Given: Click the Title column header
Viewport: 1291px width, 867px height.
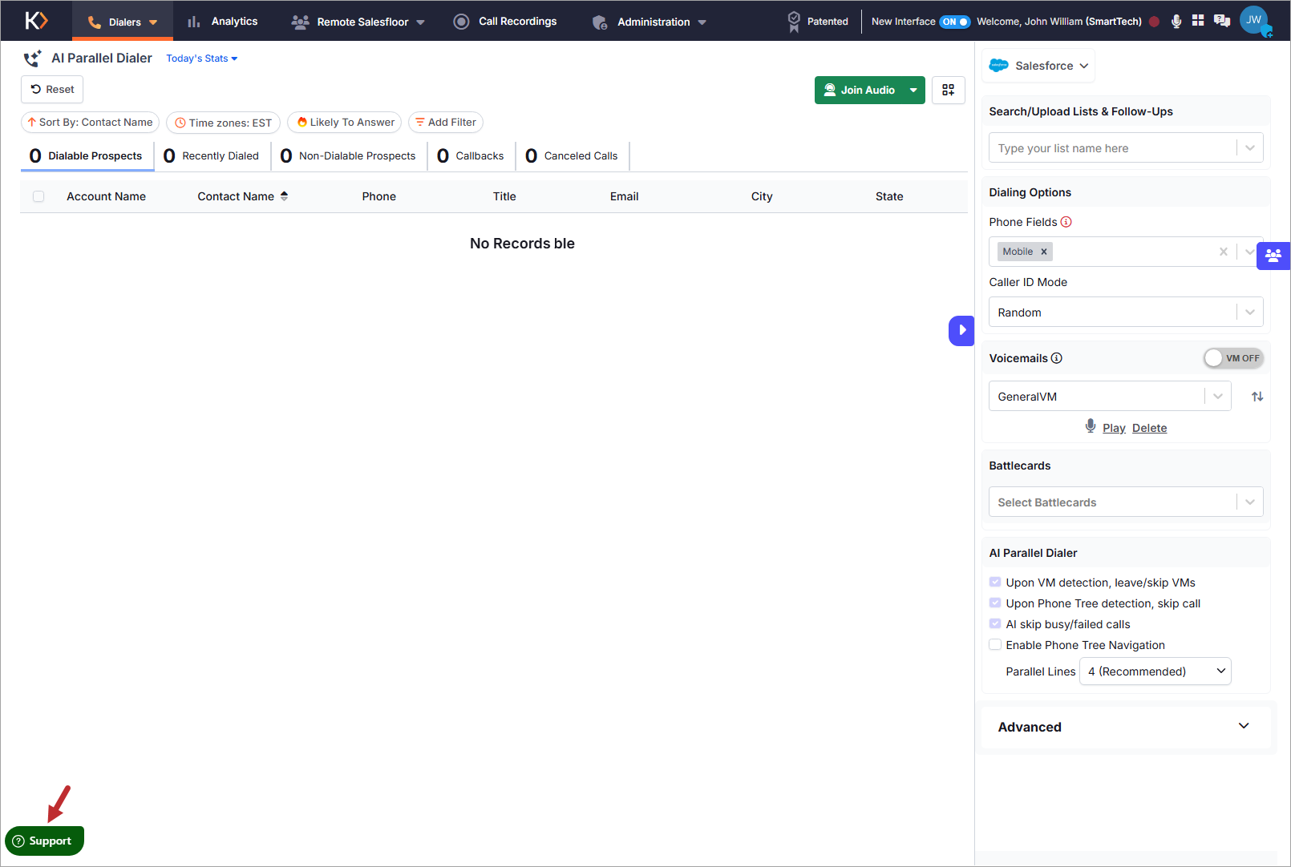Looking at the screenshot, I should tap(504, 196).
